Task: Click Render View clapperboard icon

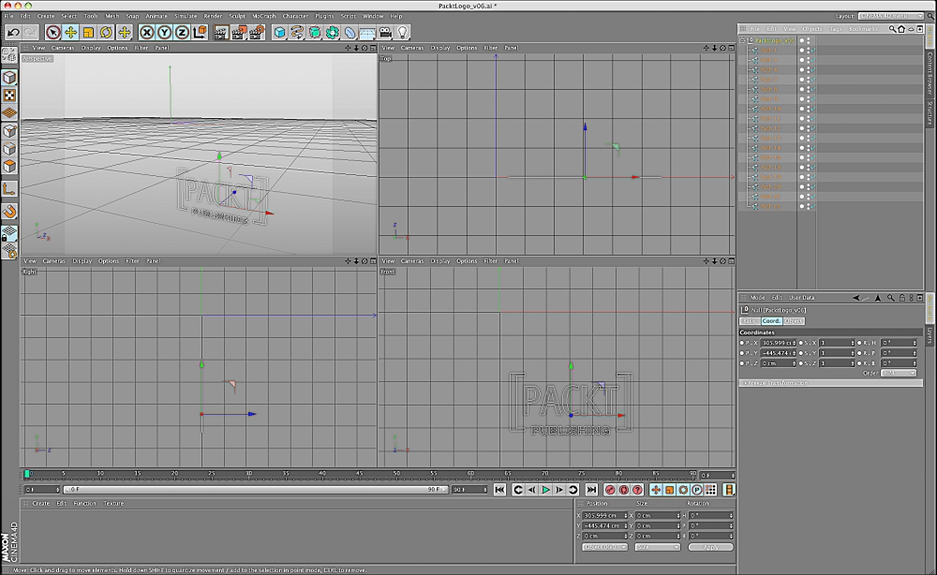Action: [221, 32]
